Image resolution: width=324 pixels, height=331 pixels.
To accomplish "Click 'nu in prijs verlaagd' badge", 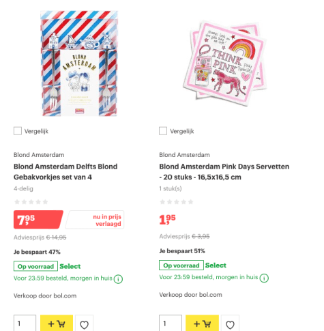I will coord(95,220).
